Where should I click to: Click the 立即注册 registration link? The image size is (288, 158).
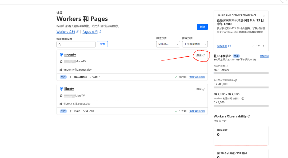coord(222,46)
